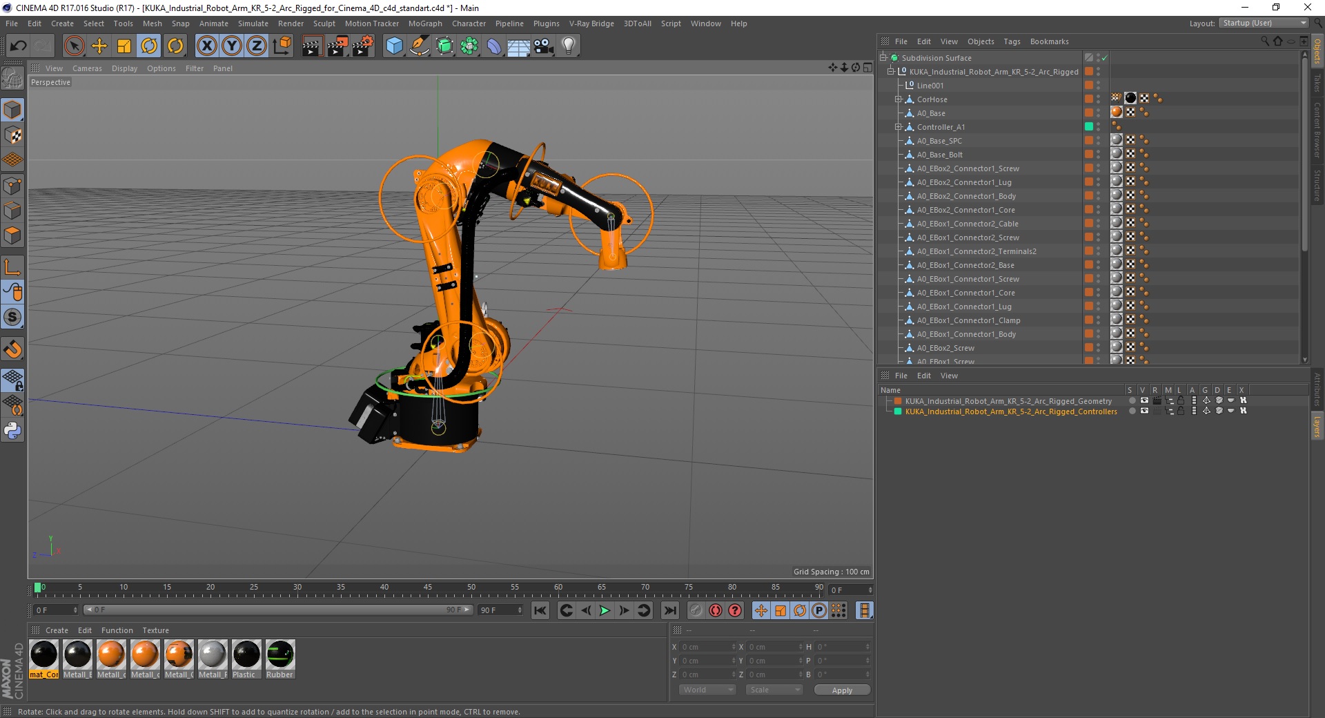Viewport: 1325px width, 718px height.
Task: Open the World coordinate dropdown
Action: [x=707, y=690]
